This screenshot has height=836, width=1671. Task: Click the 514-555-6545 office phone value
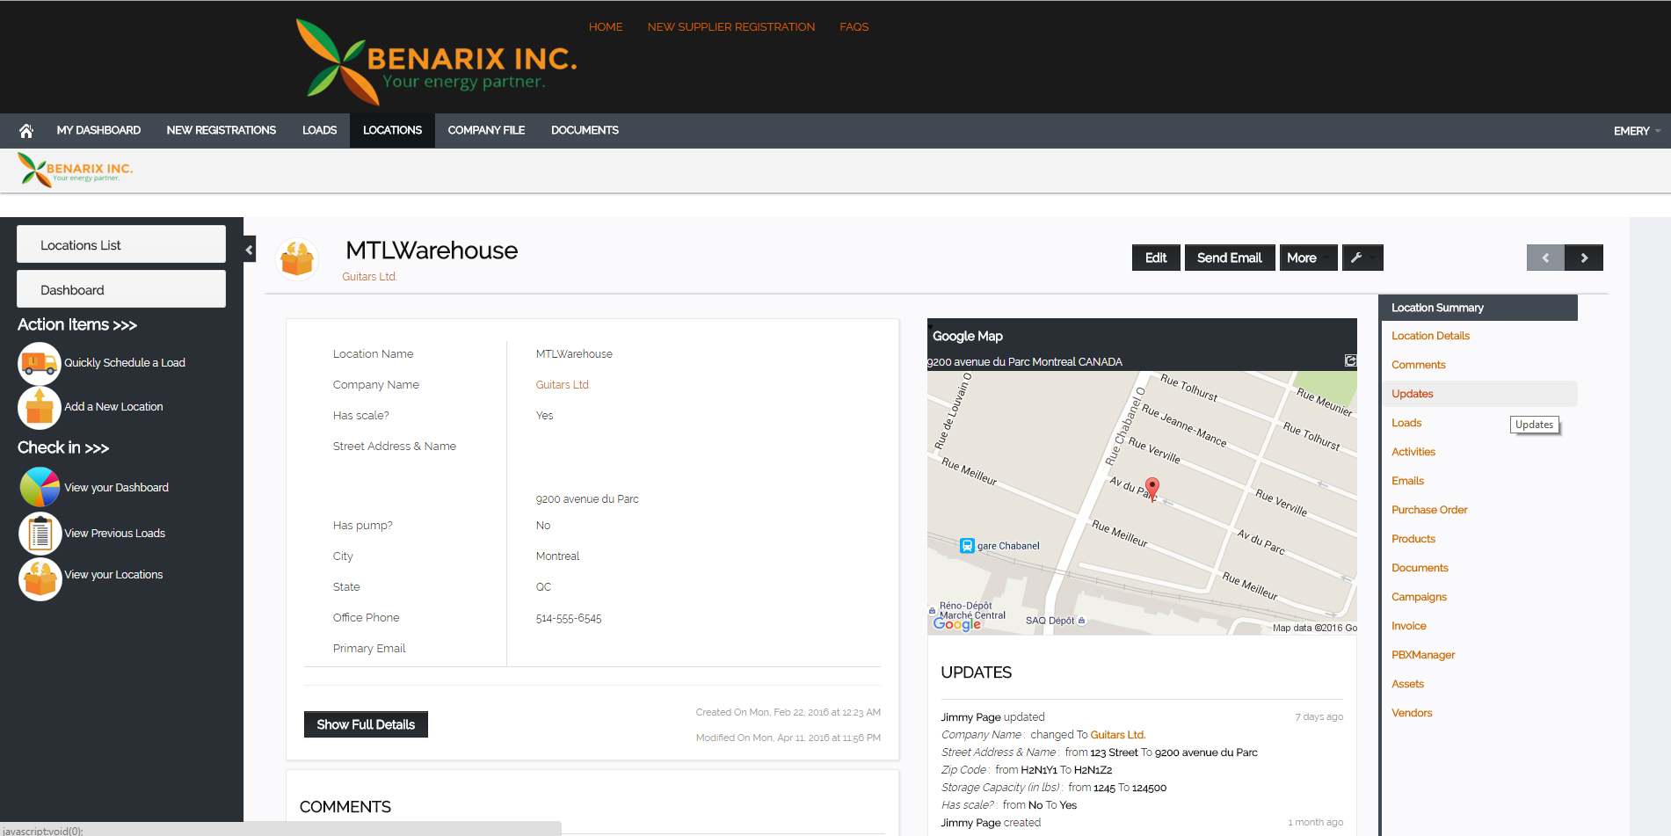click(x=569, y=619)
